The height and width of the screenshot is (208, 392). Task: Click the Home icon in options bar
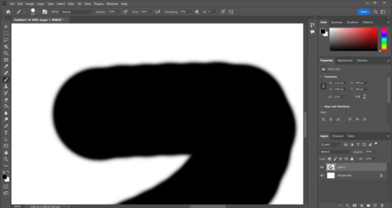pyautogui.click(x=8, y=11)
